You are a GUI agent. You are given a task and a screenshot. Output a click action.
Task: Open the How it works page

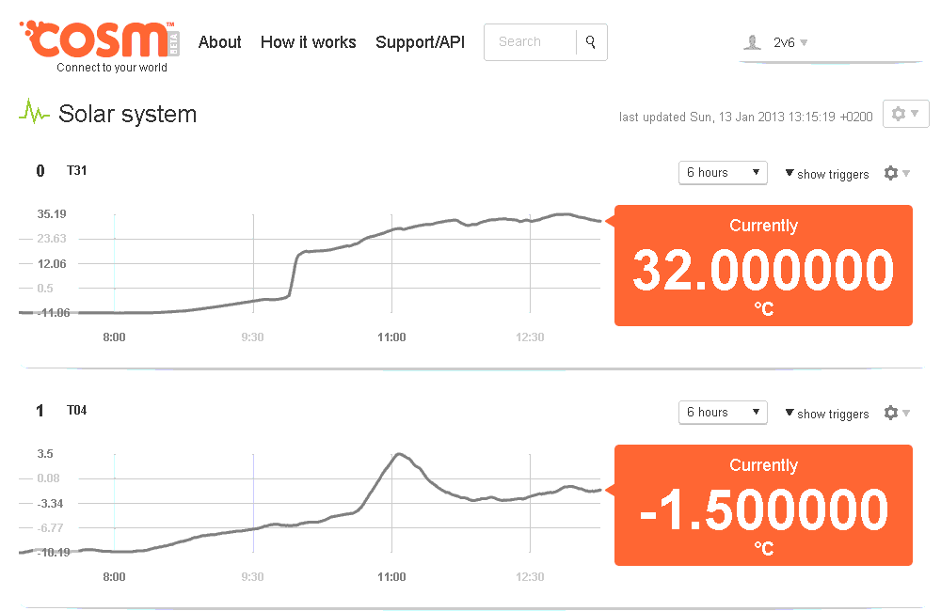pos(308,42)
